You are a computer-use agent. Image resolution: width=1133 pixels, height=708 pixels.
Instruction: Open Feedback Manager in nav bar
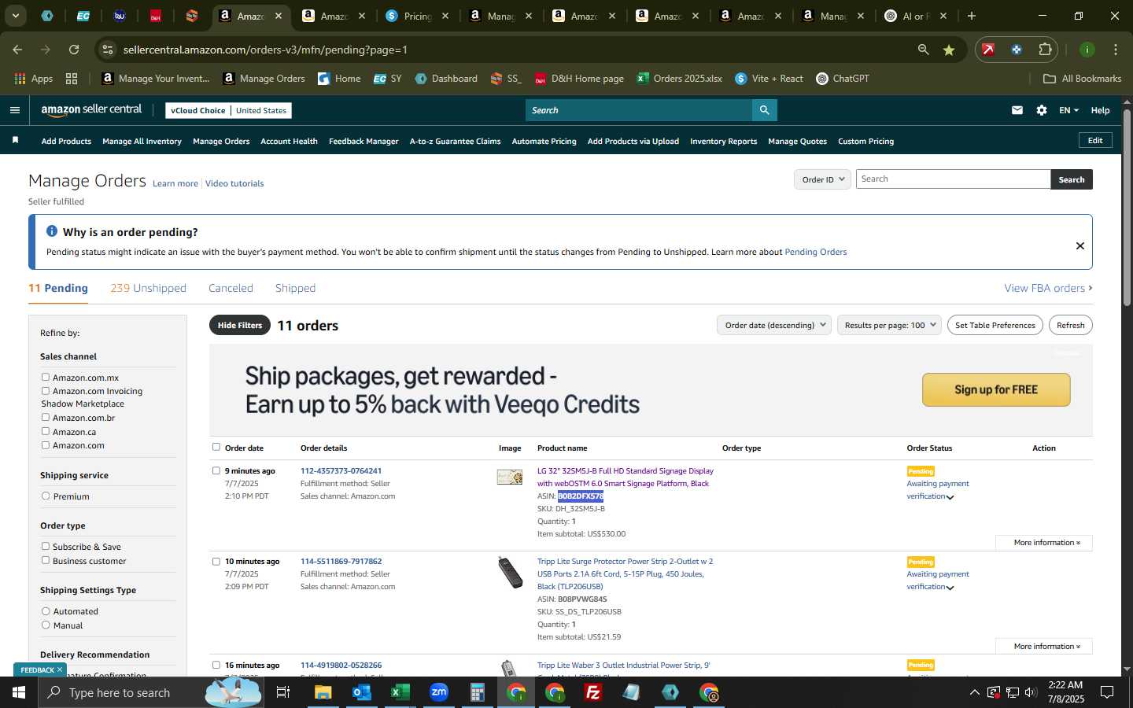[x=364, y=142]
